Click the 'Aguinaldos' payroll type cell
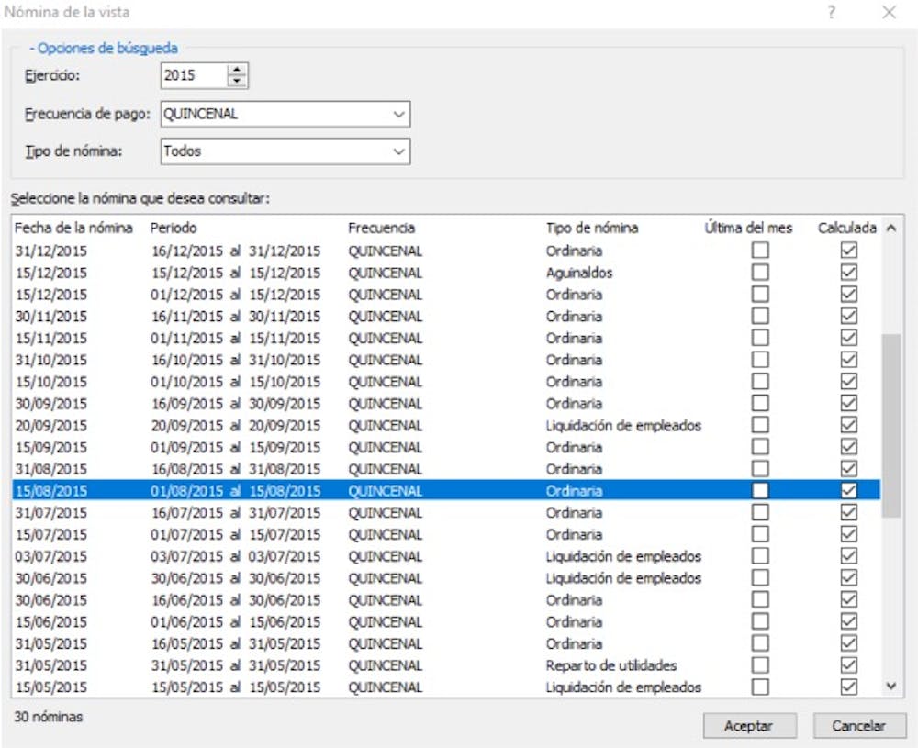The height and width of the screenshot is (748, 918). [579, 273]
